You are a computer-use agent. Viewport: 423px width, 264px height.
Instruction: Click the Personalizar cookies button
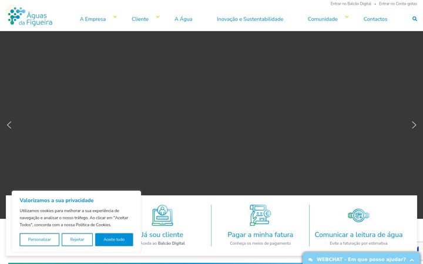[x=39, y=239]
